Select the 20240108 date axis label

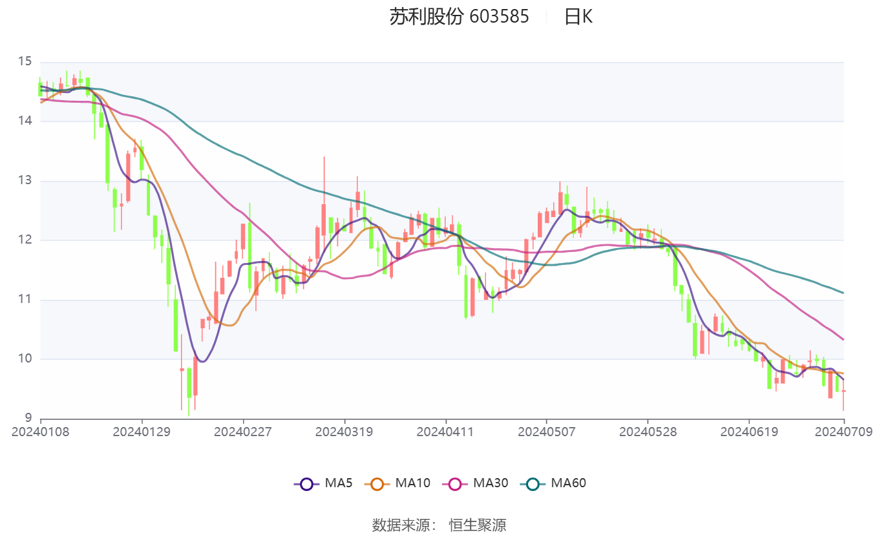point(40,431)
